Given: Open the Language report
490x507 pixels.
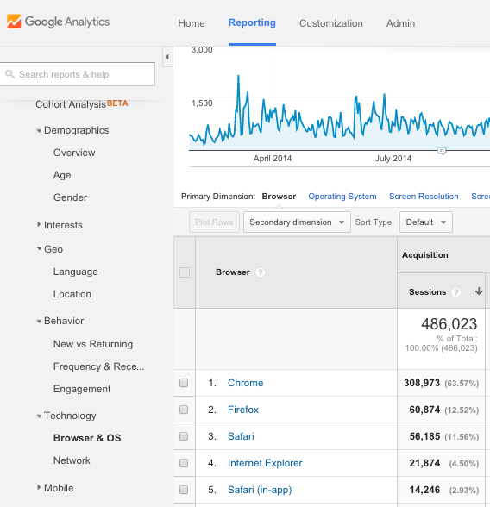Looking at the screenshot, I should coord(75,272).
